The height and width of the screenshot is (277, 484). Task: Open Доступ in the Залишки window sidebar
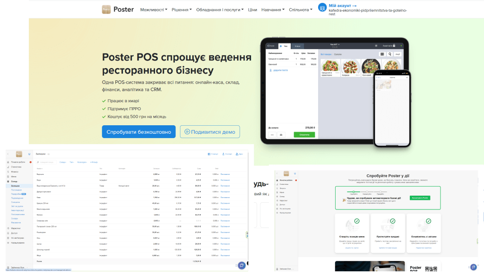coord(14,233)
